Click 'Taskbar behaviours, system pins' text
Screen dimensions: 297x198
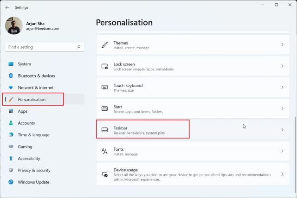[139, 133]
